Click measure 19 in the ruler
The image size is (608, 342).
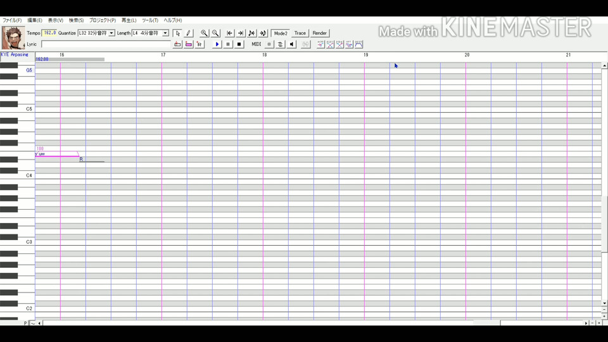point(365,54)
